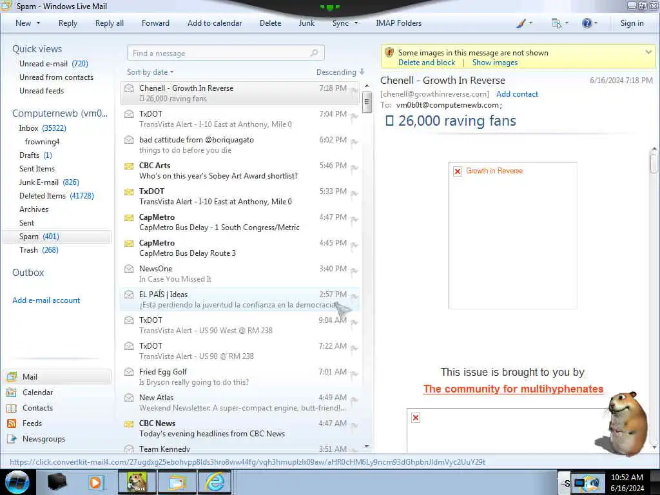Open the colorizer dropdown arrow
Screen dimensions: 660x495
click(530, 23)
